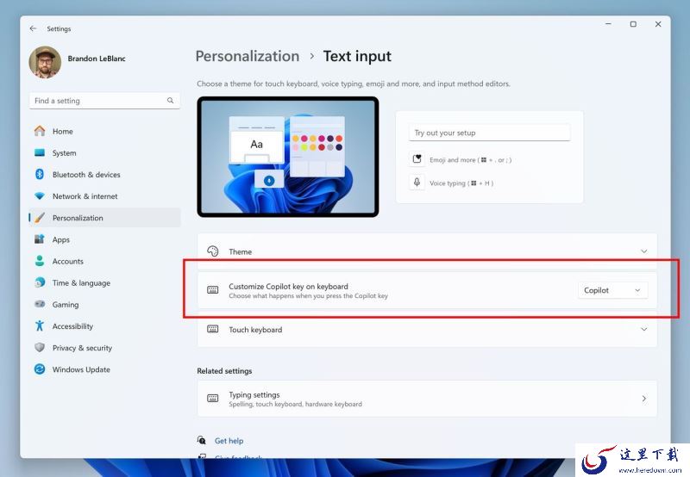Image resolution: width=690 pixels, height=477 pixels.
Task: Open Bluetooth & devices
Action: coord(104,175)
